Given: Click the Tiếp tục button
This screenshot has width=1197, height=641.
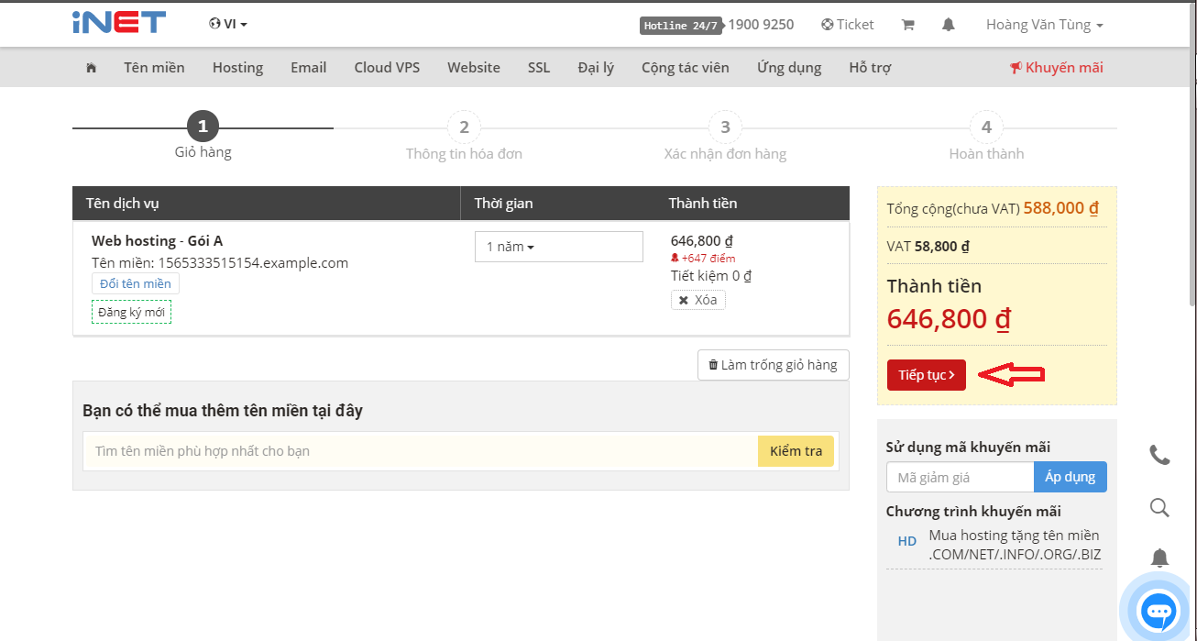Looking at the screenshot, I should click(x=926, y=375).
